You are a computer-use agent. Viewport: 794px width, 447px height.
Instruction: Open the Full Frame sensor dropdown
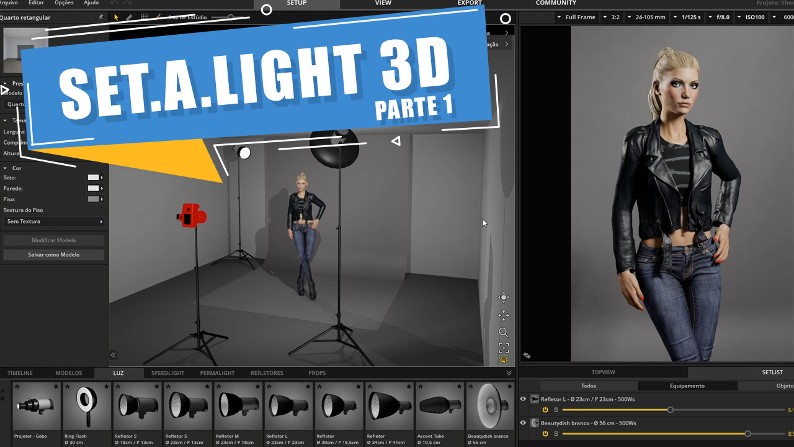(576, 17)
